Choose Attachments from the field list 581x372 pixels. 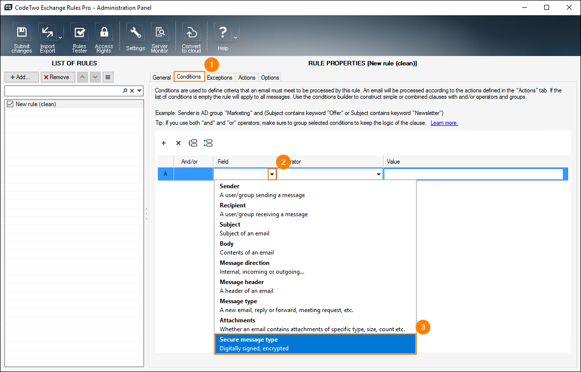(316, 324)
